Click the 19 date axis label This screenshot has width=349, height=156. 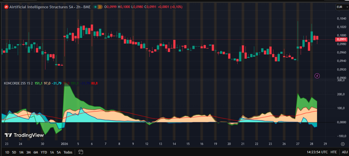coord(215,144)
